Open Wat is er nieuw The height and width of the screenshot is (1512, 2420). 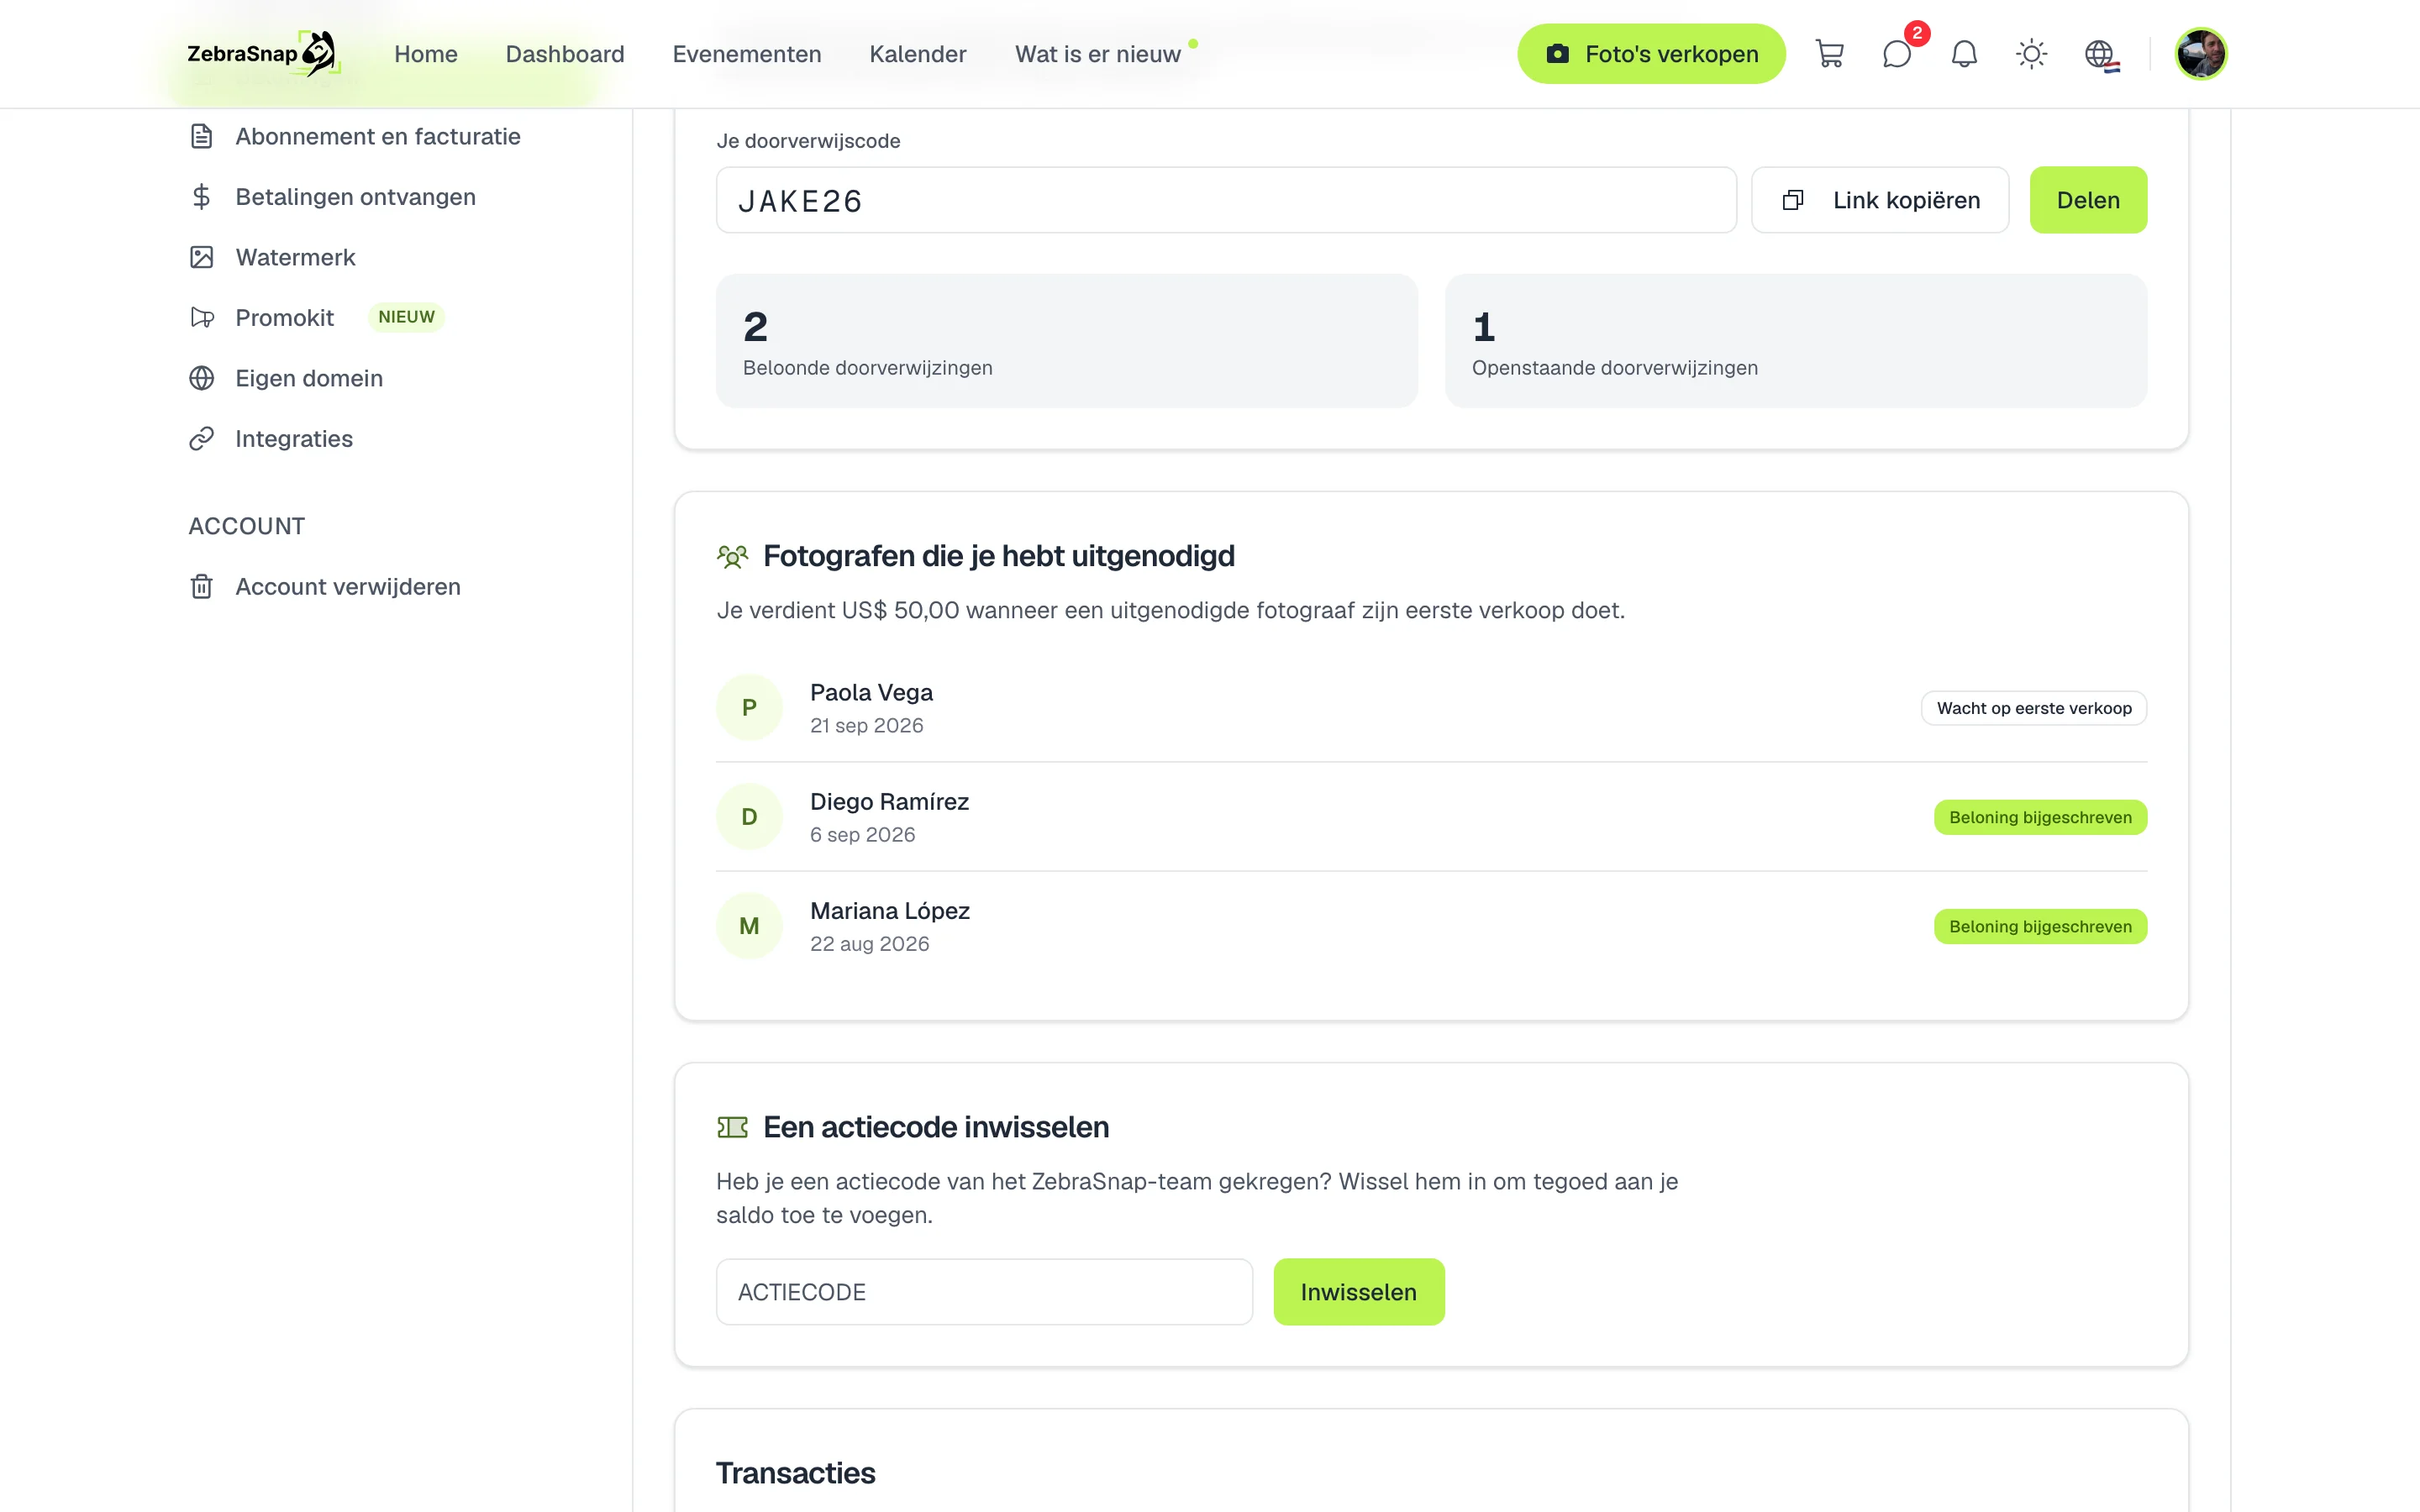1098,54
